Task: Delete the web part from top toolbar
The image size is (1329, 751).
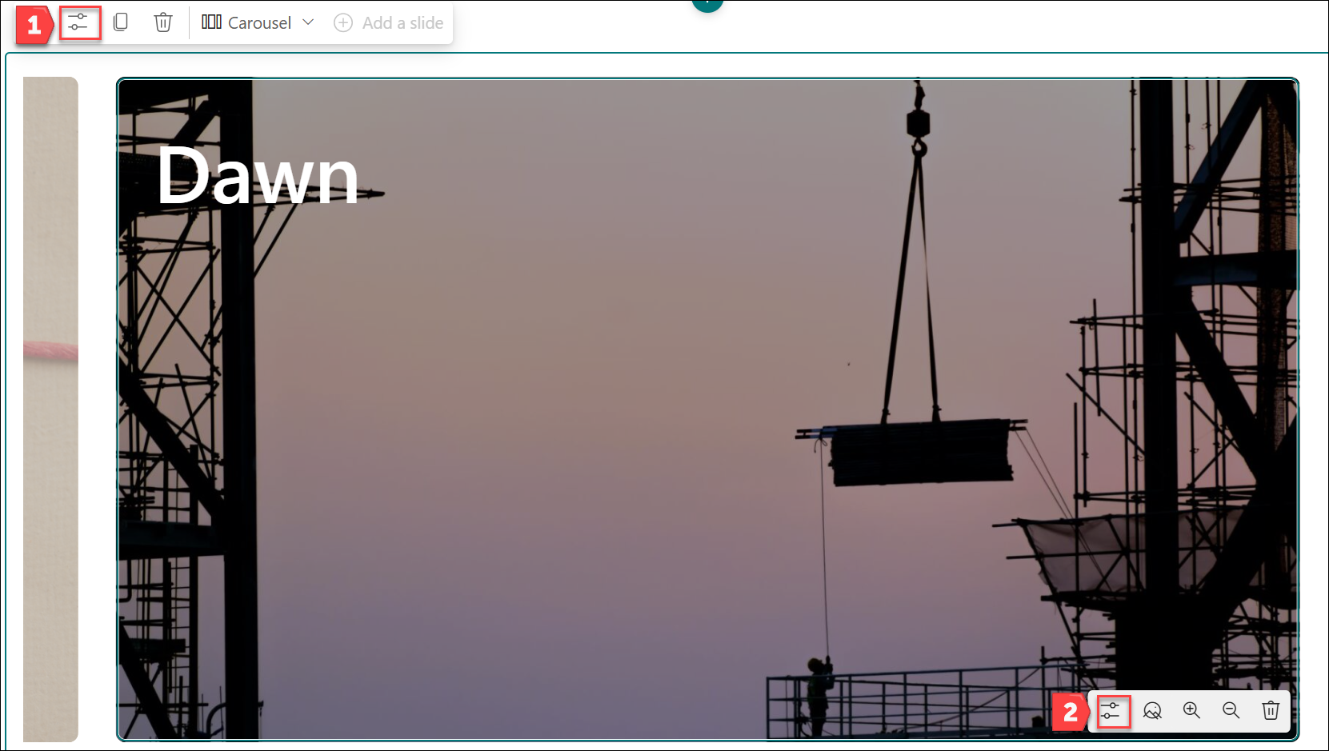Action: click(163, 22)
